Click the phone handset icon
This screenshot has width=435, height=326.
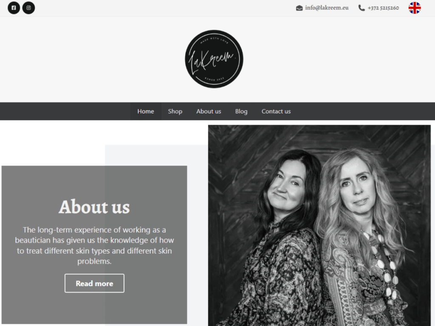(x=362, y=8)
